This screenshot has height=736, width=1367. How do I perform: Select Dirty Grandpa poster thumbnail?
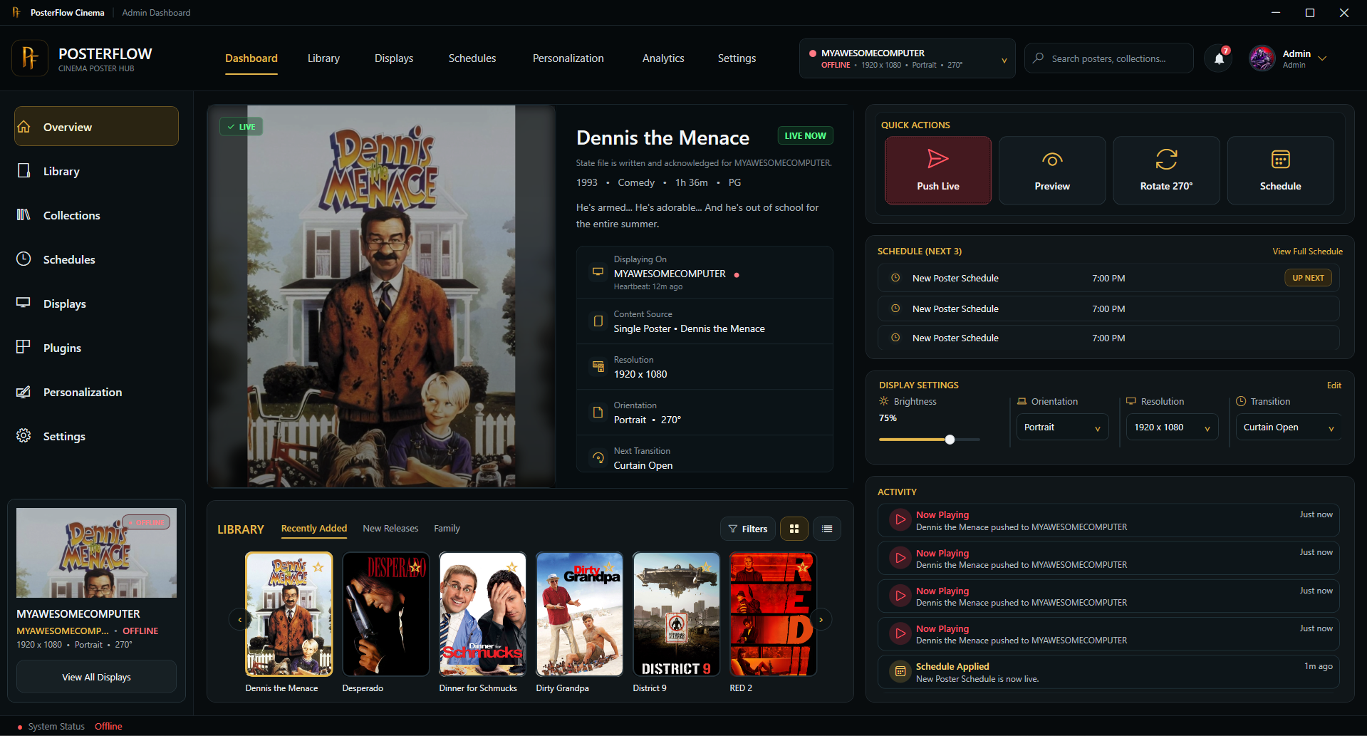[x=579, y=614]
